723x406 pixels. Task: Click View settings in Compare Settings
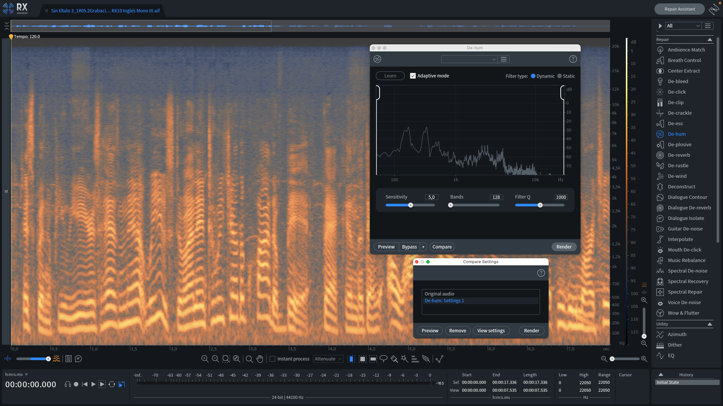[491, 330]
